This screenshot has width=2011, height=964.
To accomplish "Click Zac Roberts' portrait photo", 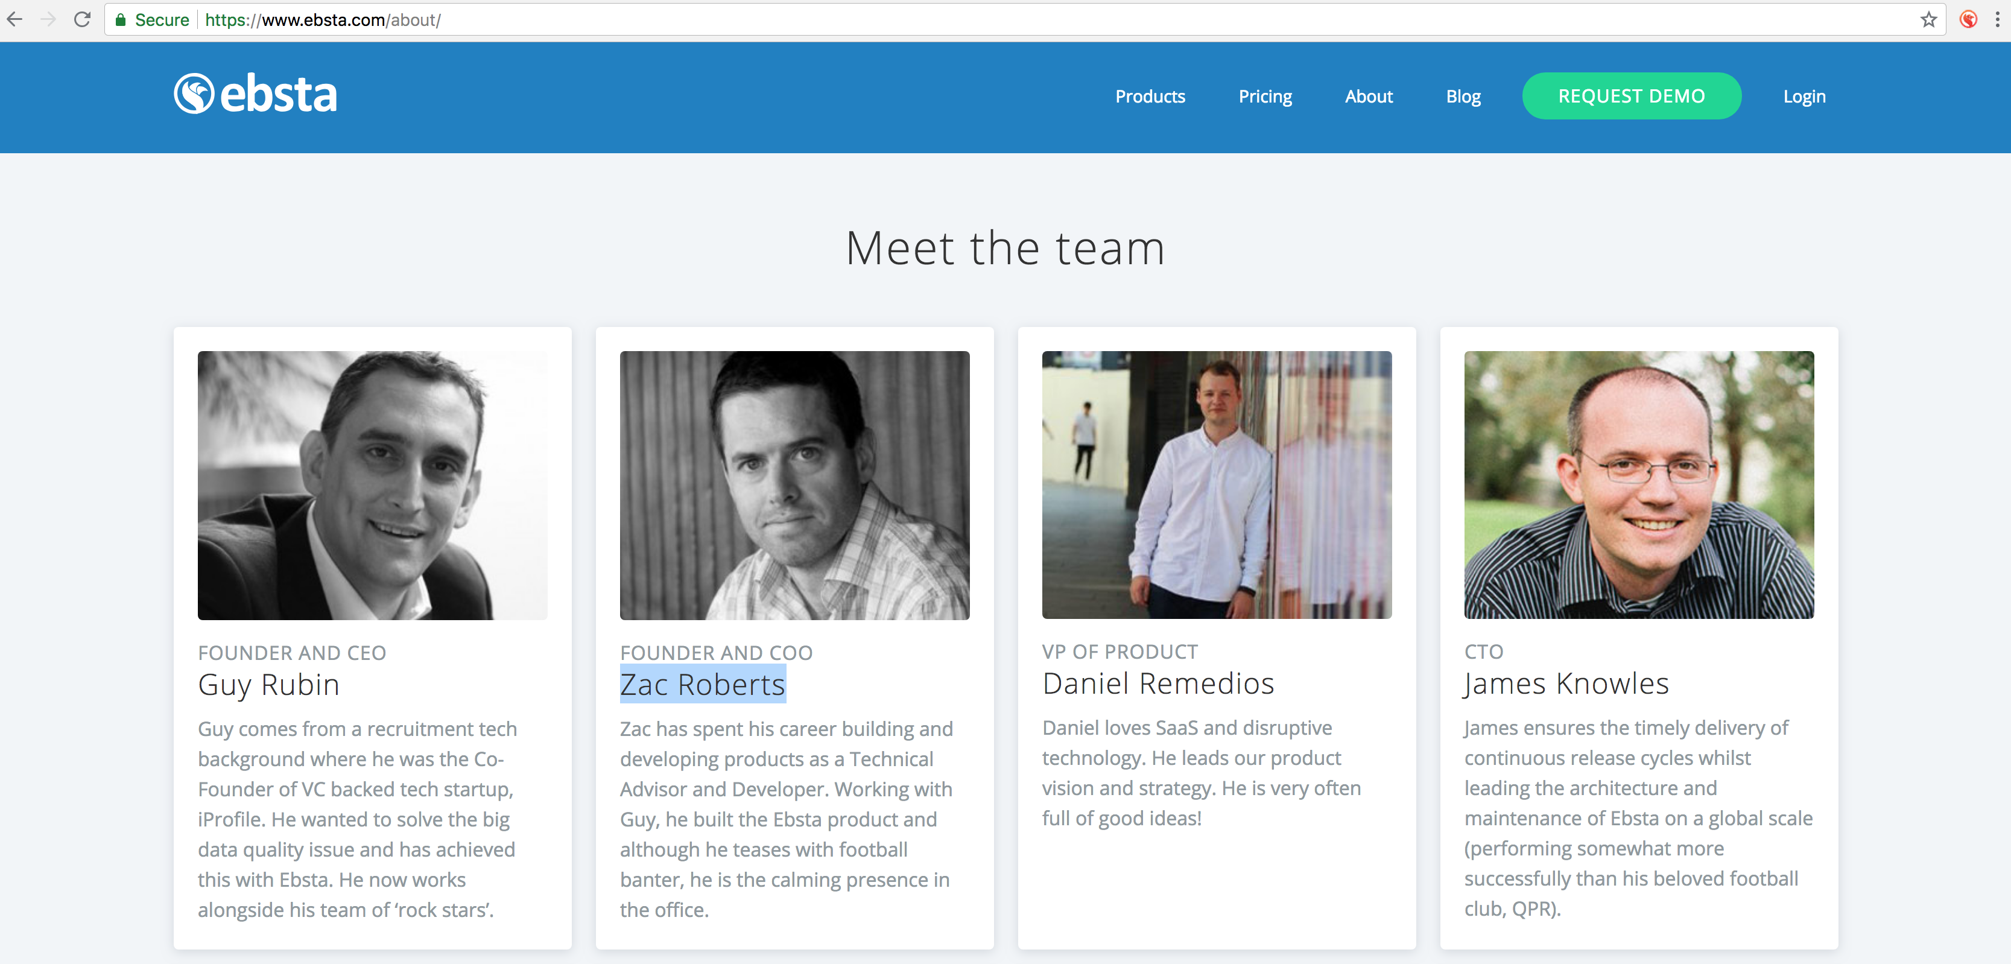I will pyautogui.click(x=794, y=485).
